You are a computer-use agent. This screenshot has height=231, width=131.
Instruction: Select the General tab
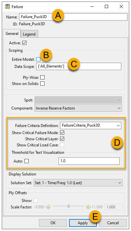[12, 34]
